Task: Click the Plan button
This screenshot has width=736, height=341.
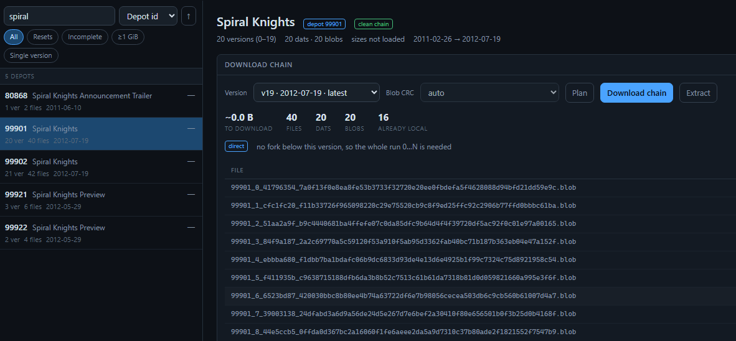Action: tap(579, 93)
